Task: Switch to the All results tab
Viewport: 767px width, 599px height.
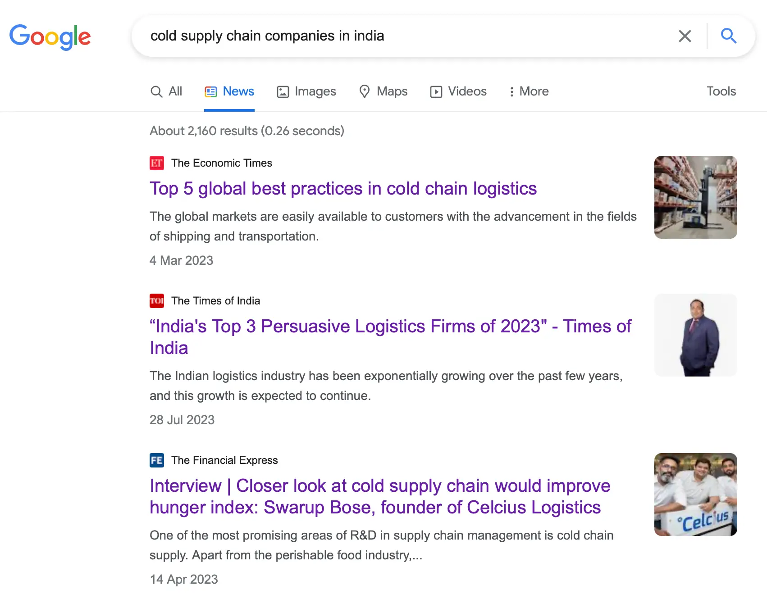Action: coord(166,91)
